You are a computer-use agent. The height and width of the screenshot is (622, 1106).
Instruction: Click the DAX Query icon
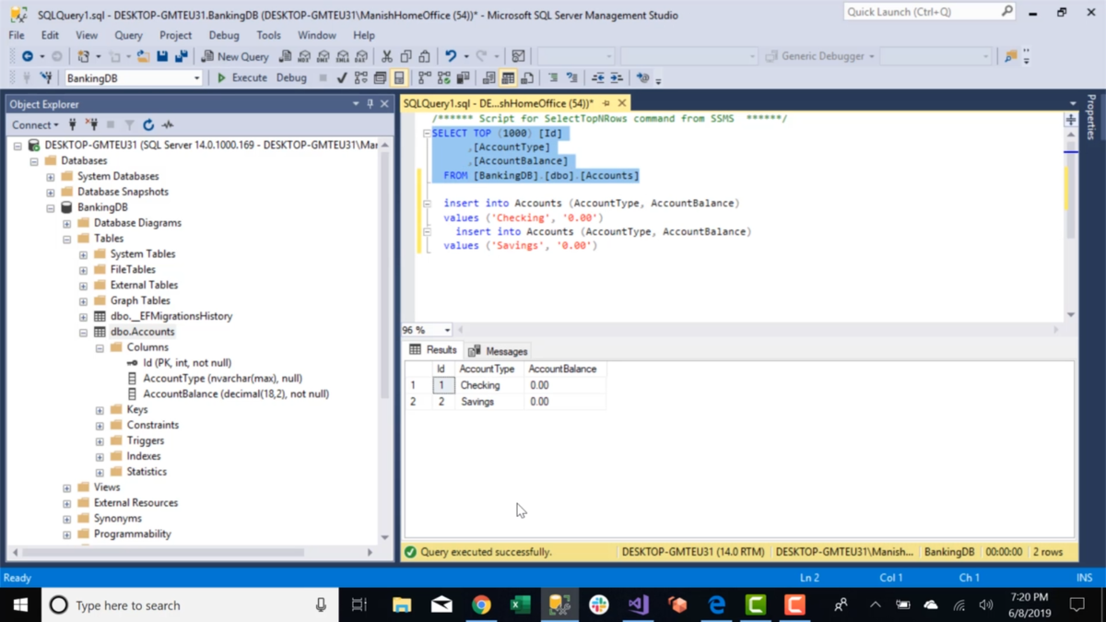[360, 56]
